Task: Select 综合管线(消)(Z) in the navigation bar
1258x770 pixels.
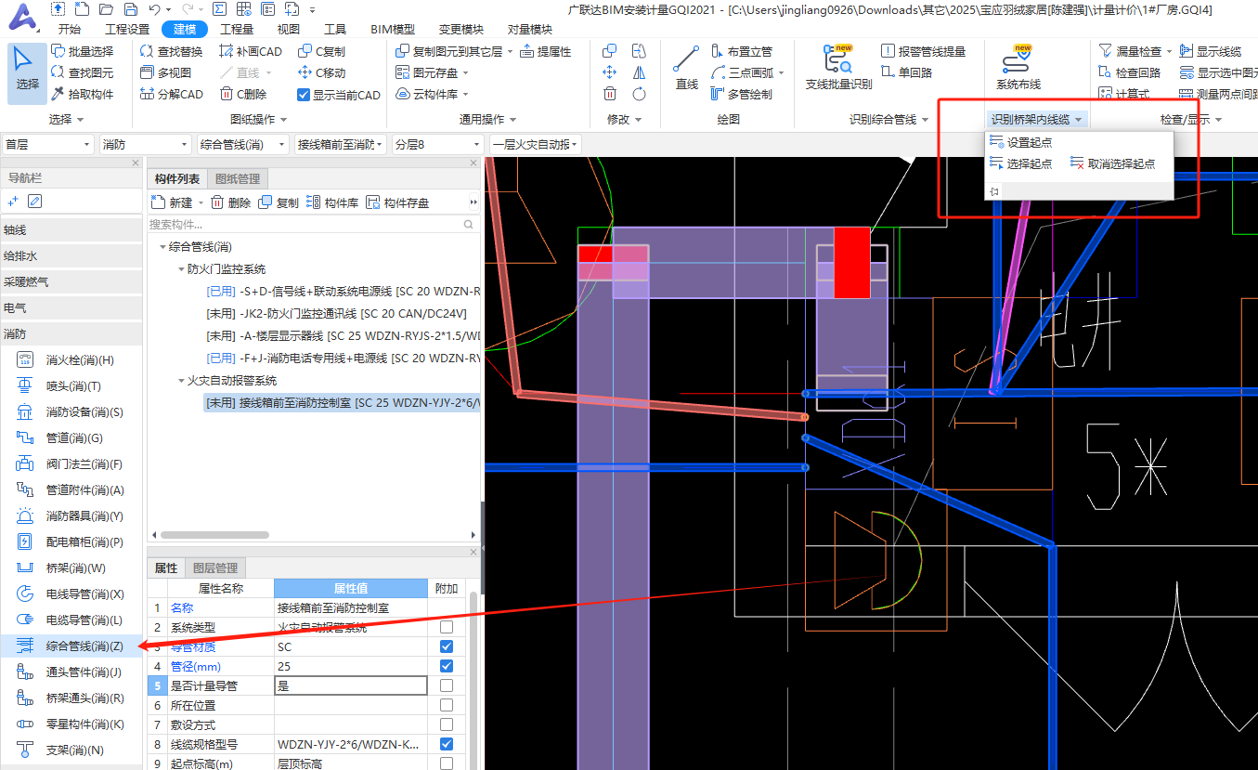Action: (71, 646)
